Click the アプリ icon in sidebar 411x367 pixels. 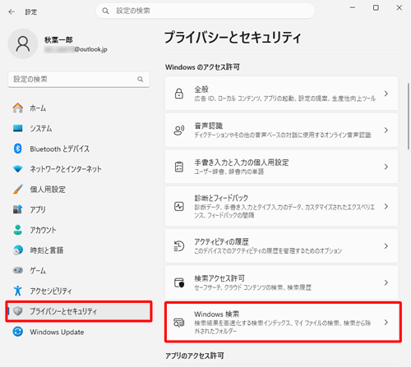(x=18, y=209)
